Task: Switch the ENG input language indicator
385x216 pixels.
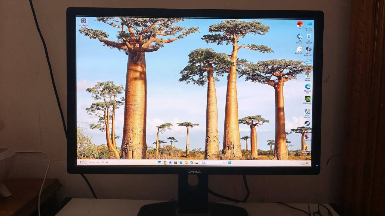Action: click(97, 162)
